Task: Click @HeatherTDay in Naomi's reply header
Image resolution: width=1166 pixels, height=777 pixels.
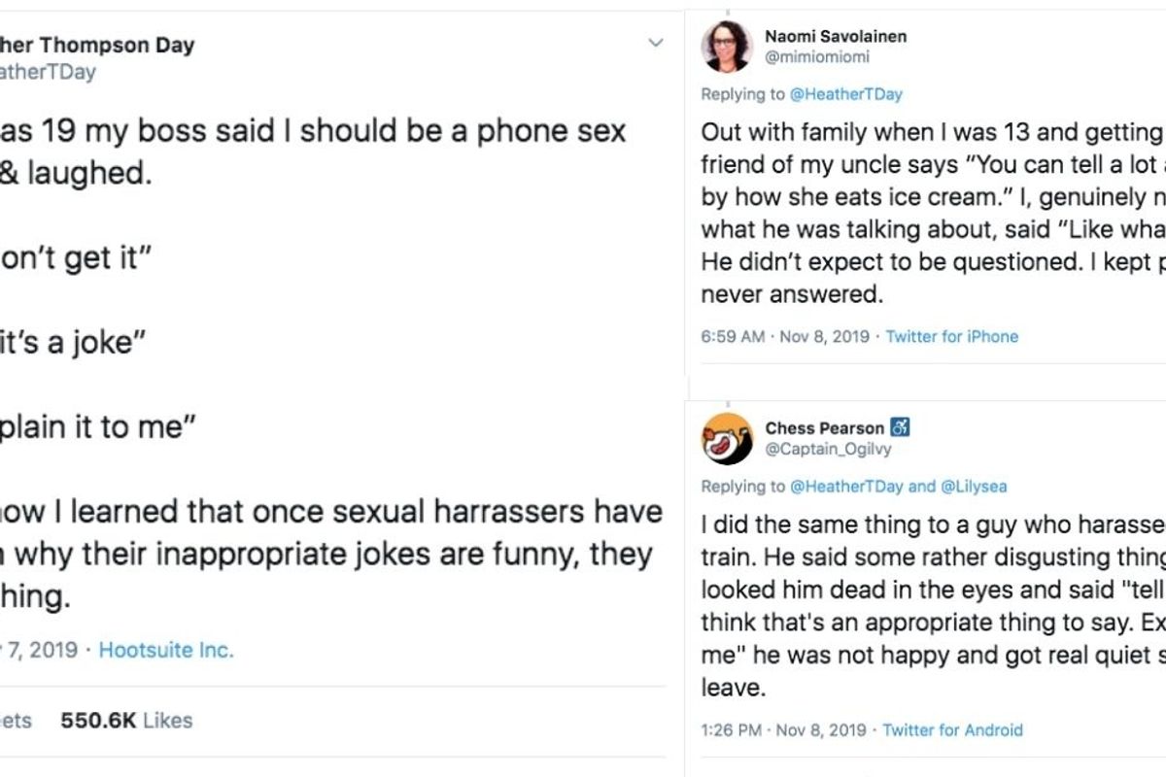Action: (845, 94)
